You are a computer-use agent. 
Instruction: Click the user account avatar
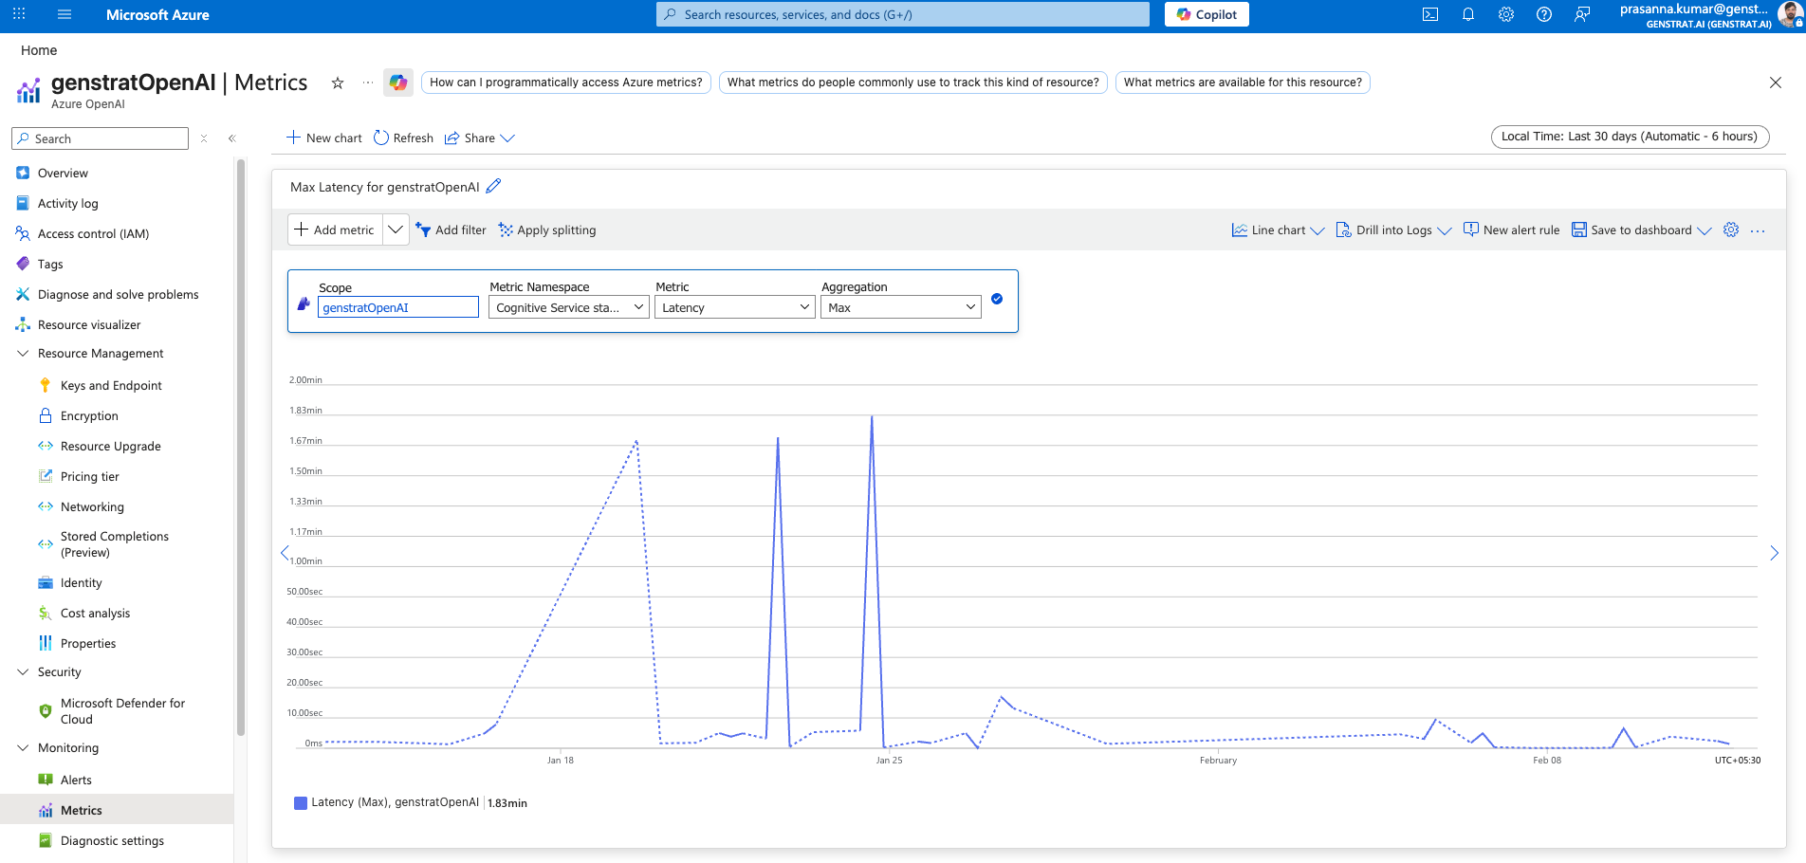1790,14
